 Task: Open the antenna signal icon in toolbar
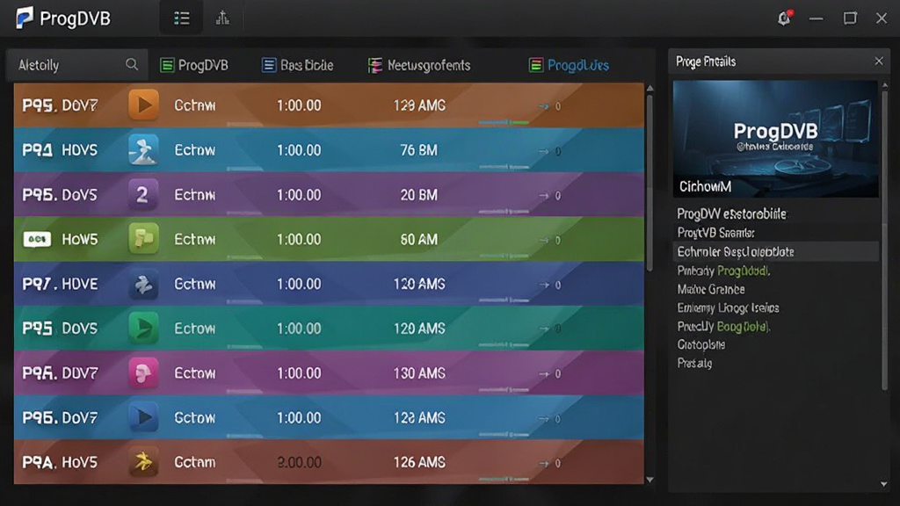(222, 18)
